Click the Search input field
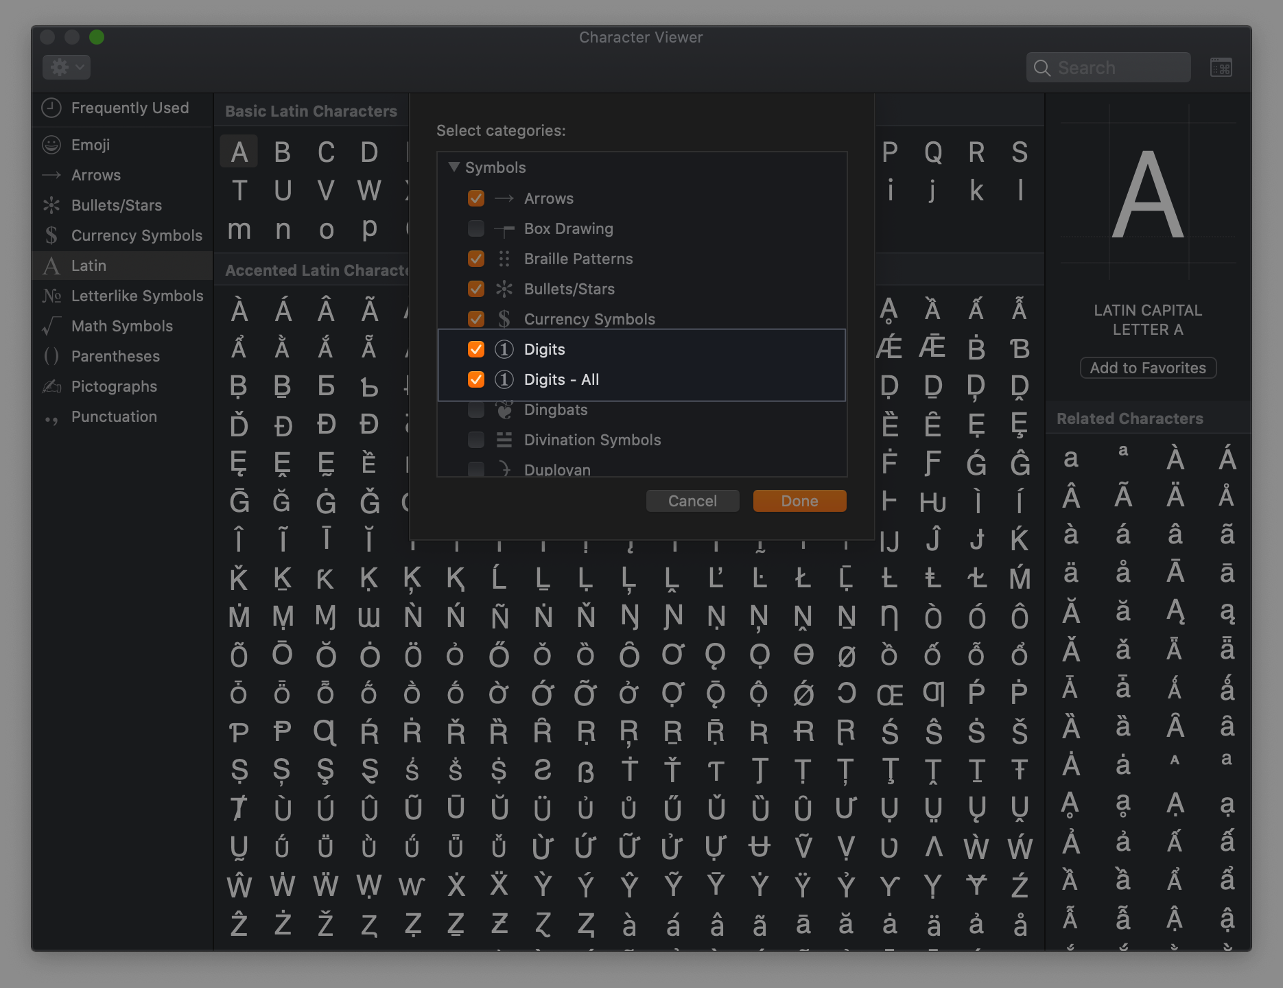This screenshot has height=988, width=1283. tap(1118, 68)
